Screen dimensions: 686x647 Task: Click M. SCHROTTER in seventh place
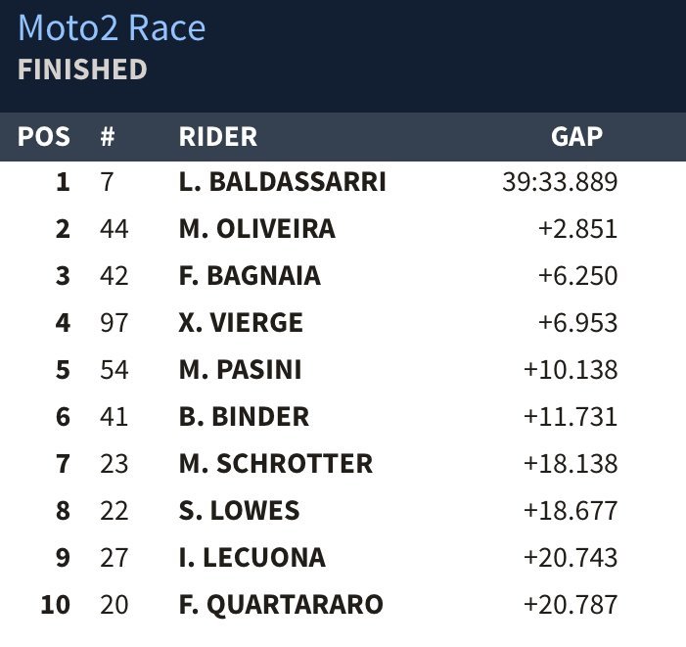(276, 464)
